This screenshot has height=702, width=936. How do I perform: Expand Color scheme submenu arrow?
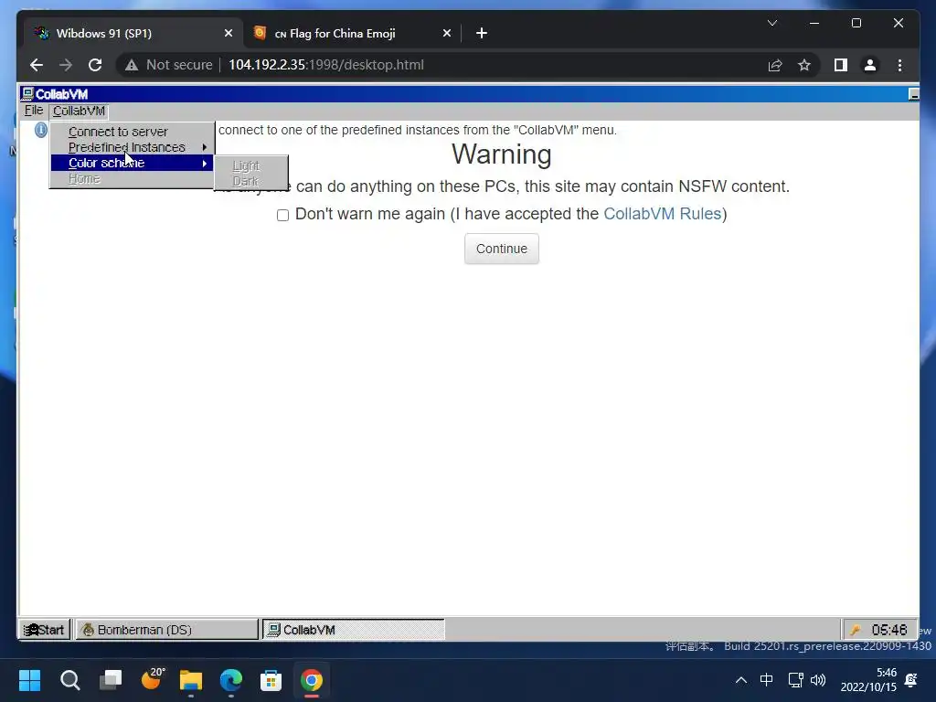coord(205,163)
